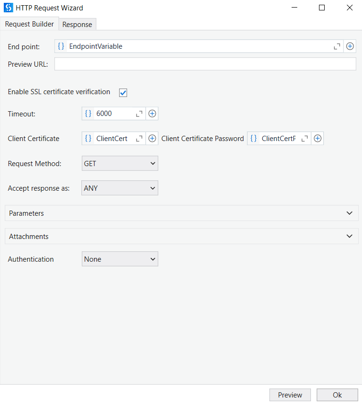Click inside the Preview URL field
Screen dimensions: 362x406
tap(205, 64)
